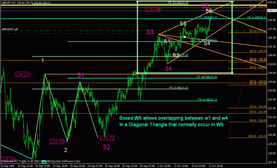Click current price marker 238.71 on scale

coord(272,11)
